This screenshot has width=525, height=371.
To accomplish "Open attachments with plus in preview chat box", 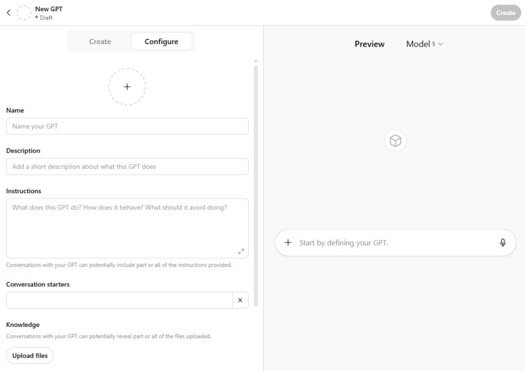I will [288, 243].
